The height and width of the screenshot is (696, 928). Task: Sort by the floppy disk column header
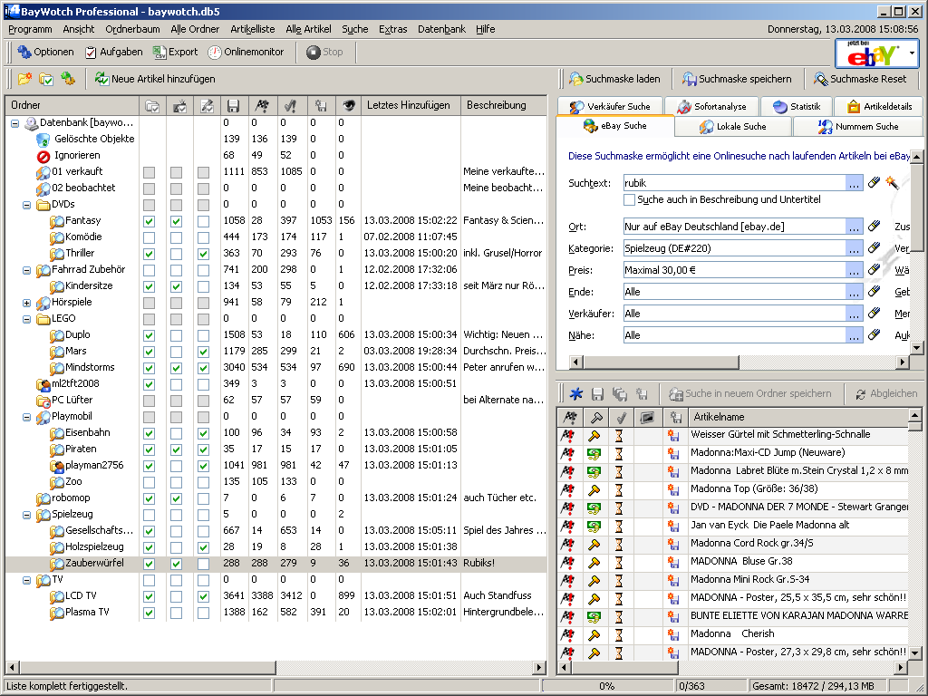(x=233, y=106)
